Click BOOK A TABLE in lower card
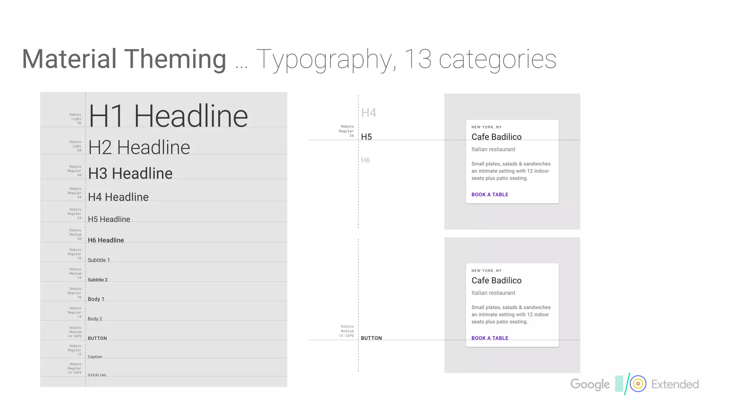 click(490, 338)
